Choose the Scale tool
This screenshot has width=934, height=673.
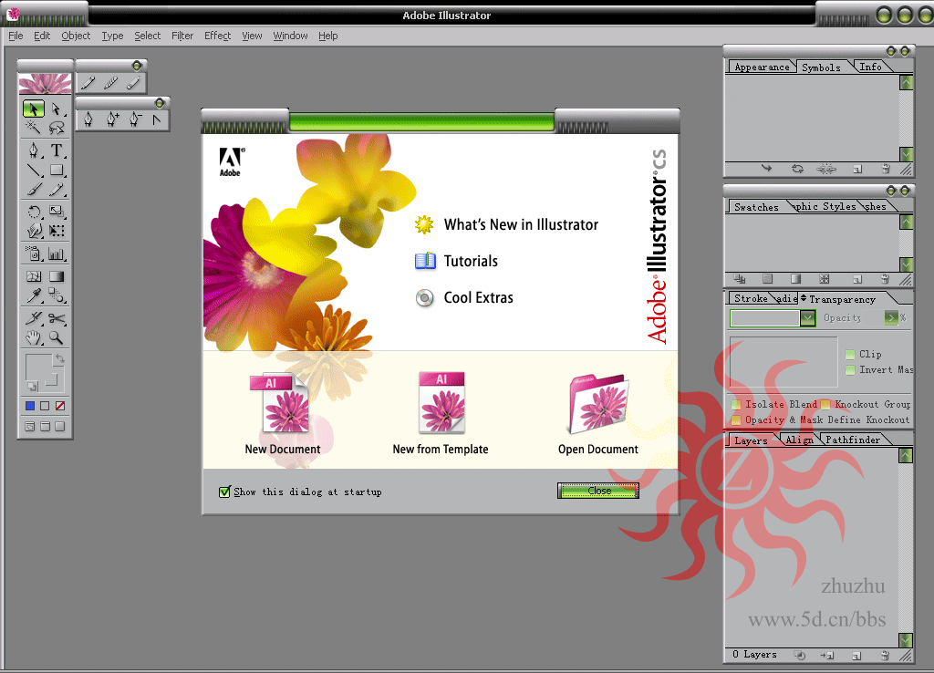tap(56, 212)
